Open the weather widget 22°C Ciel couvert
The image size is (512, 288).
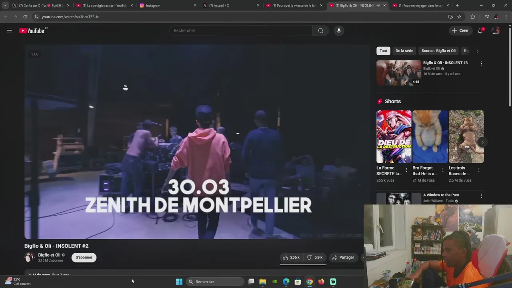[x=18, y=282]
